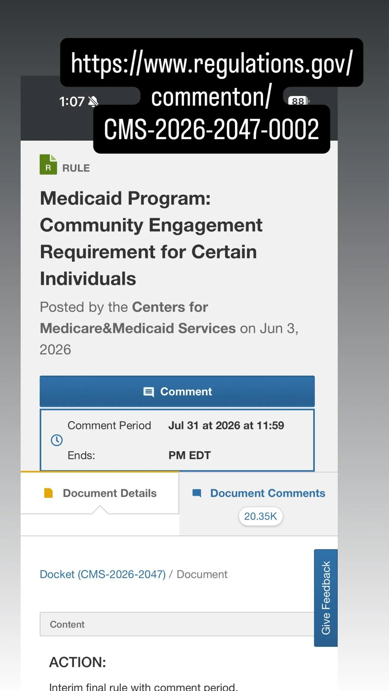Switch to the Document Details tab

coord(100,493)
